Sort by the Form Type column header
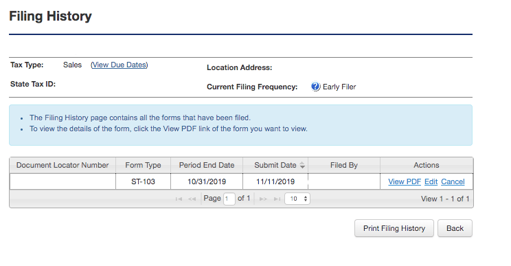Viewport: 511px width, 266px height. 143,165
